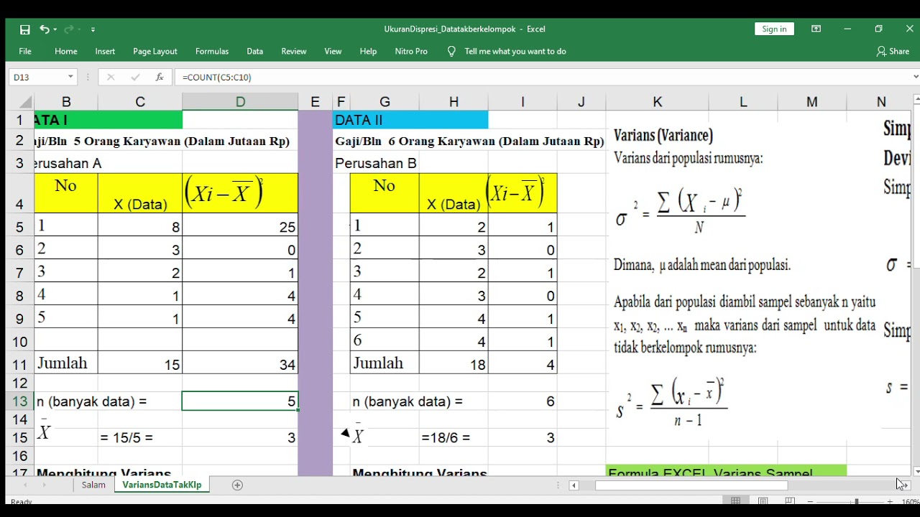Image resolution: width=920 pixels, height=517 pixels.
Task: Click the Cancel X icon in formula bar
Action: point(111,77)
